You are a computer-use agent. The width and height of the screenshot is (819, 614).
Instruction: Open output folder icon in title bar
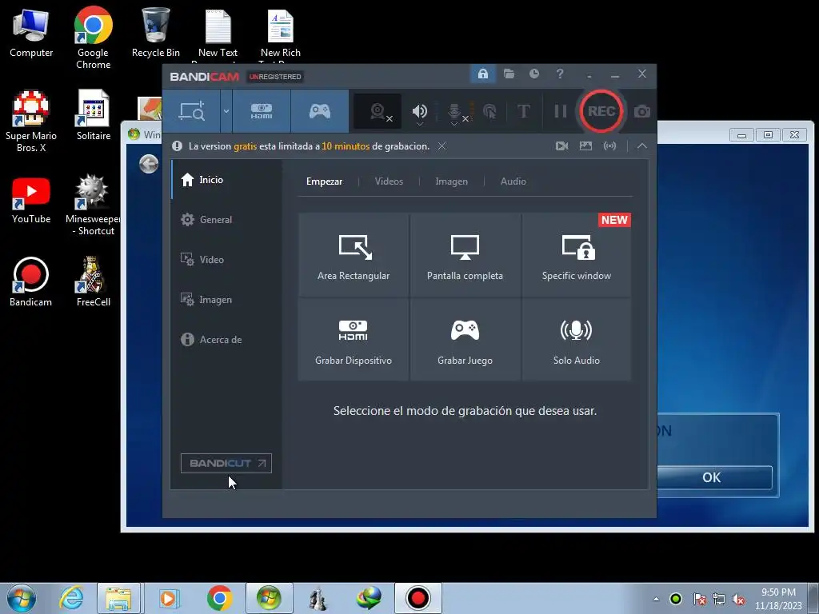point(509,74)
